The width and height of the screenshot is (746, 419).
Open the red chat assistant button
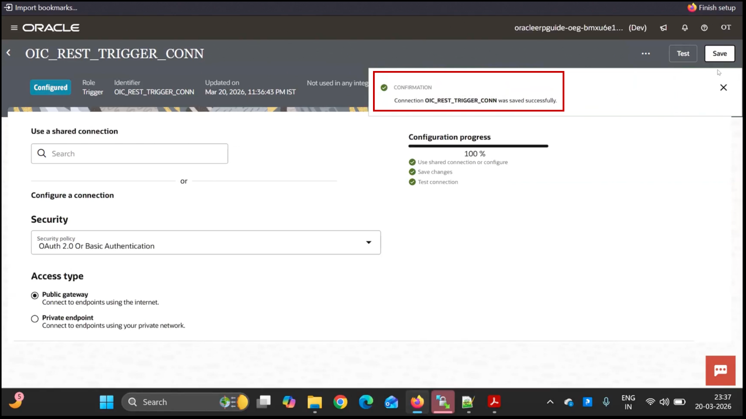[x=720, y=370]
